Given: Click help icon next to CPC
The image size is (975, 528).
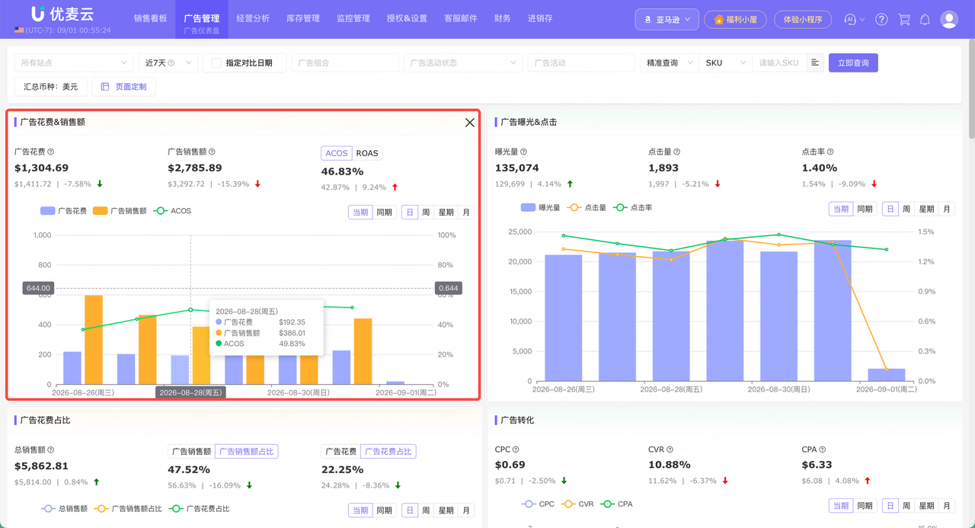Looking at the screenshot, I should [516, 450].
